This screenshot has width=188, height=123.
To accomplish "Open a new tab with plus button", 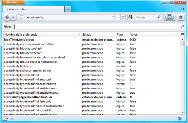I will (x=68, y=9).
